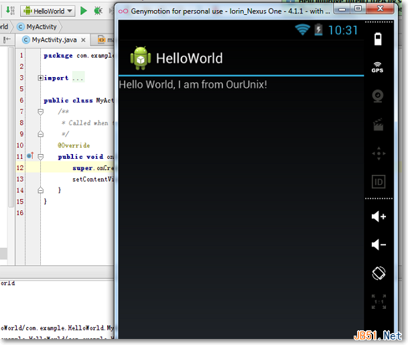Select MyActivity breadcrumb in navigation bar
The width and height of the screenshot is (408, 345).
pyautogui.click(x=37, y=27)
